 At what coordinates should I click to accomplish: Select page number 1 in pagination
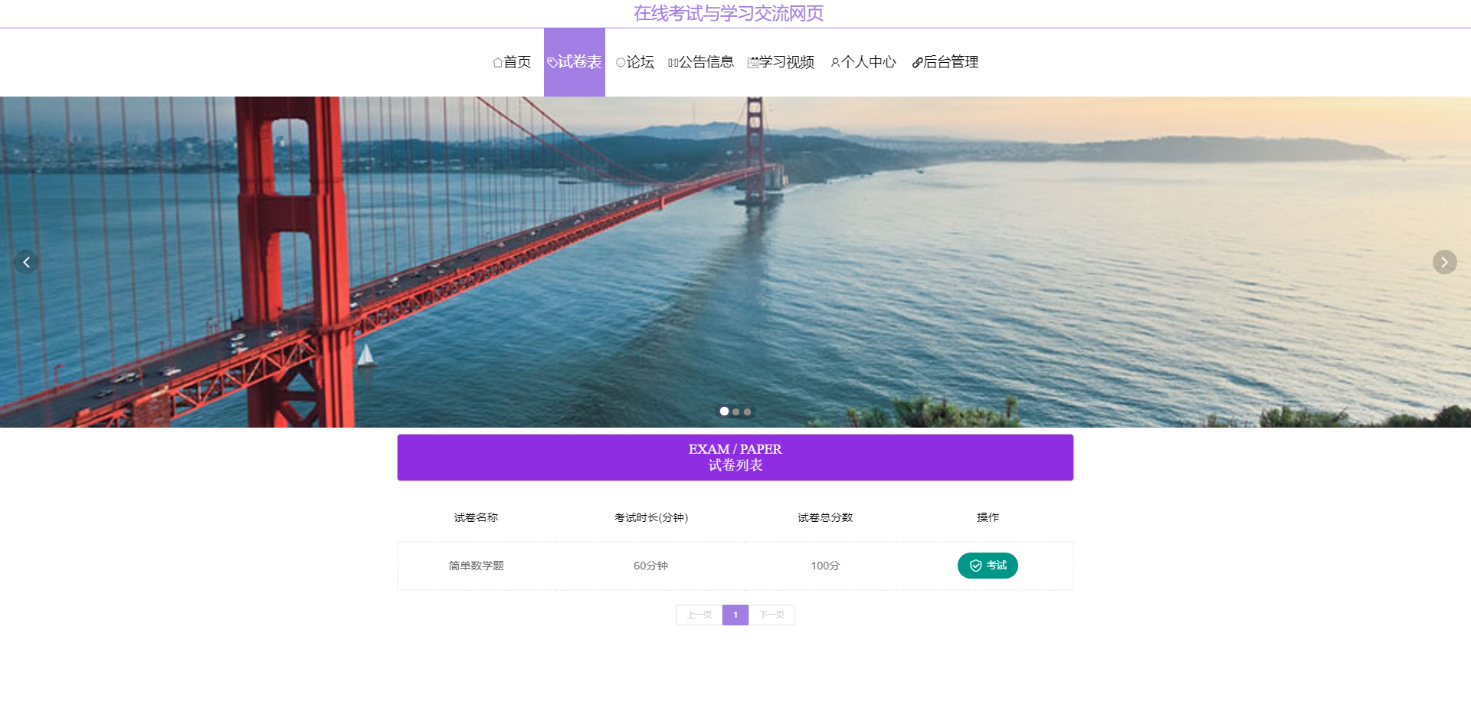click(x=735, y=615)
